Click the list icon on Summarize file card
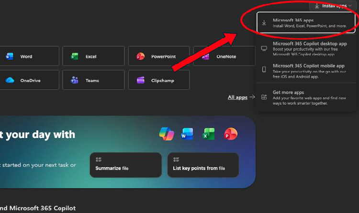 tap(99, 160)
